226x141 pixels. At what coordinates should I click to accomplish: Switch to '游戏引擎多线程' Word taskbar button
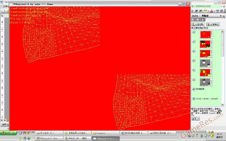point(134,133)
